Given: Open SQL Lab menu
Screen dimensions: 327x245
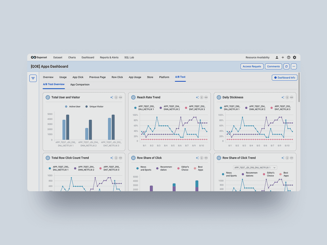Looking at the screenshot, I should pos(129,58).
